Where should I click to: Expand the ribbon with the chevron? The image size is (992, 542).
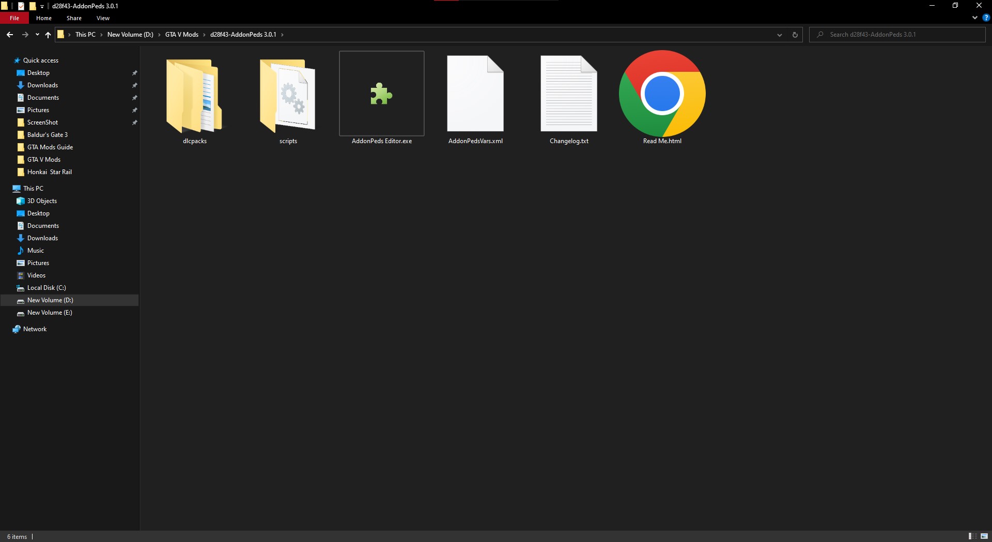[x=974, y=18]
